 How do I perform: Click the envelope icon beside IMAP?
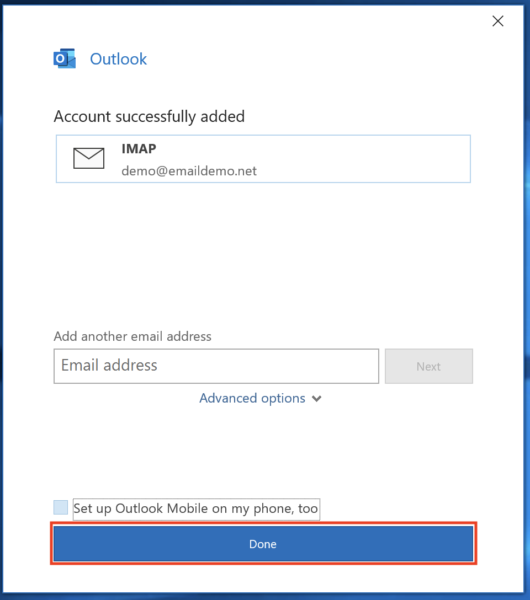(89, 158)
